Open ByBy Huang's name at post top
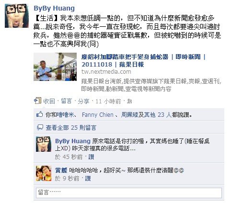This screenshot has width=231, height=203. (54, 8)
